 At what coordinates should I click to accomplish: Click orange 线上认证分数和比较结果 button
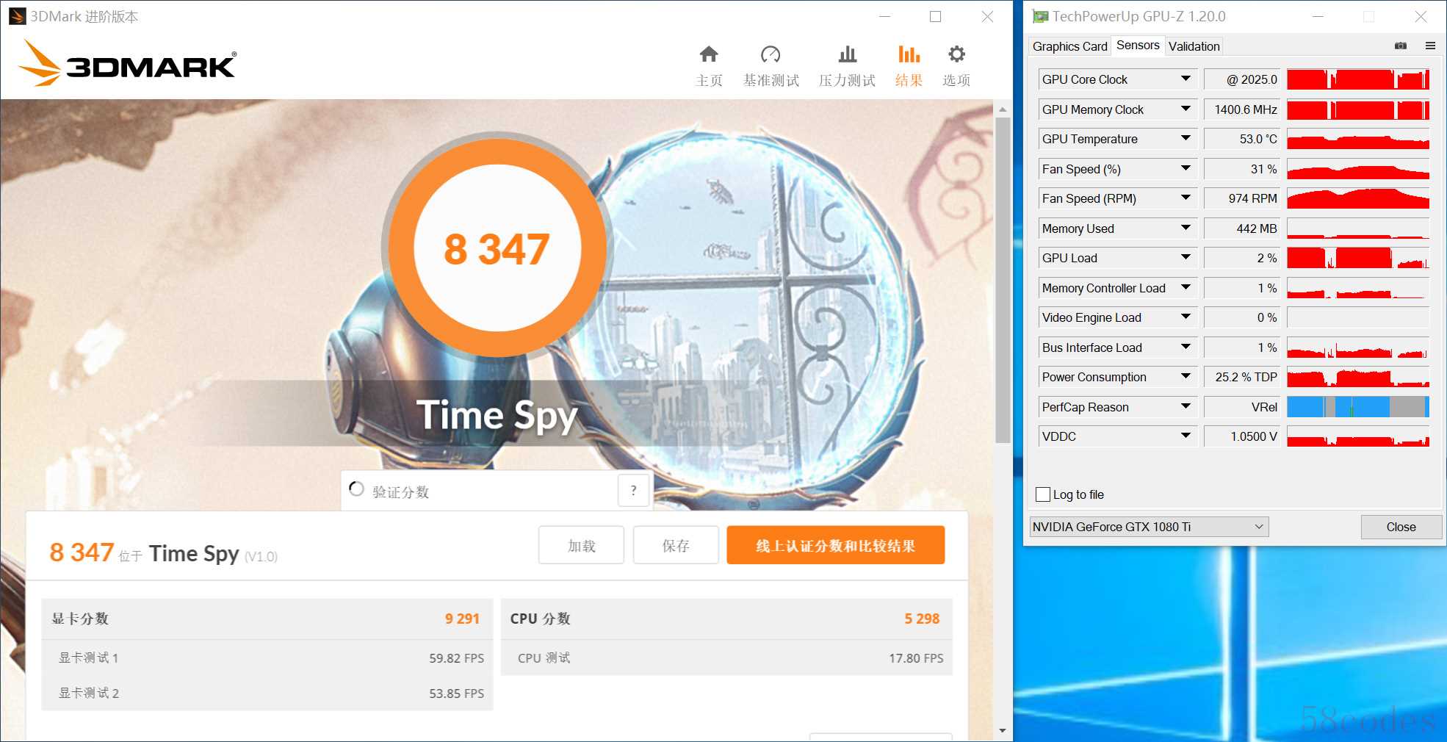pos(835,545)
